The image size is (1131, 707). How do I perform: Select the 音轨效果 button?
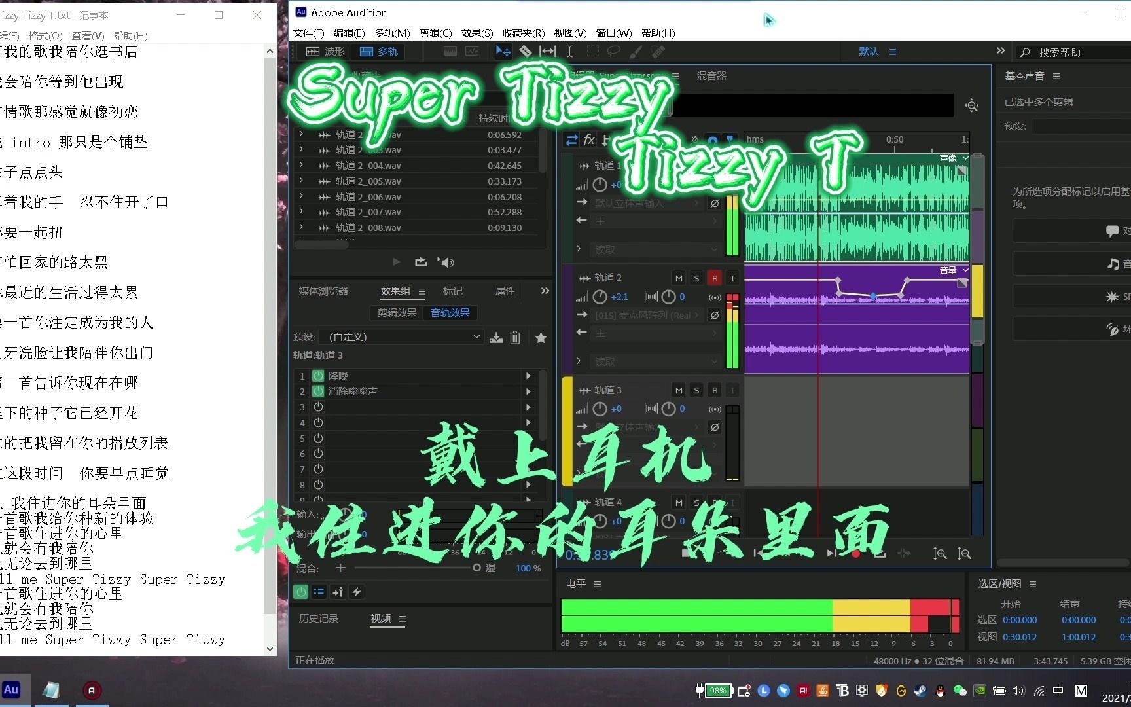pyautogui.click(x=450, y=312)
